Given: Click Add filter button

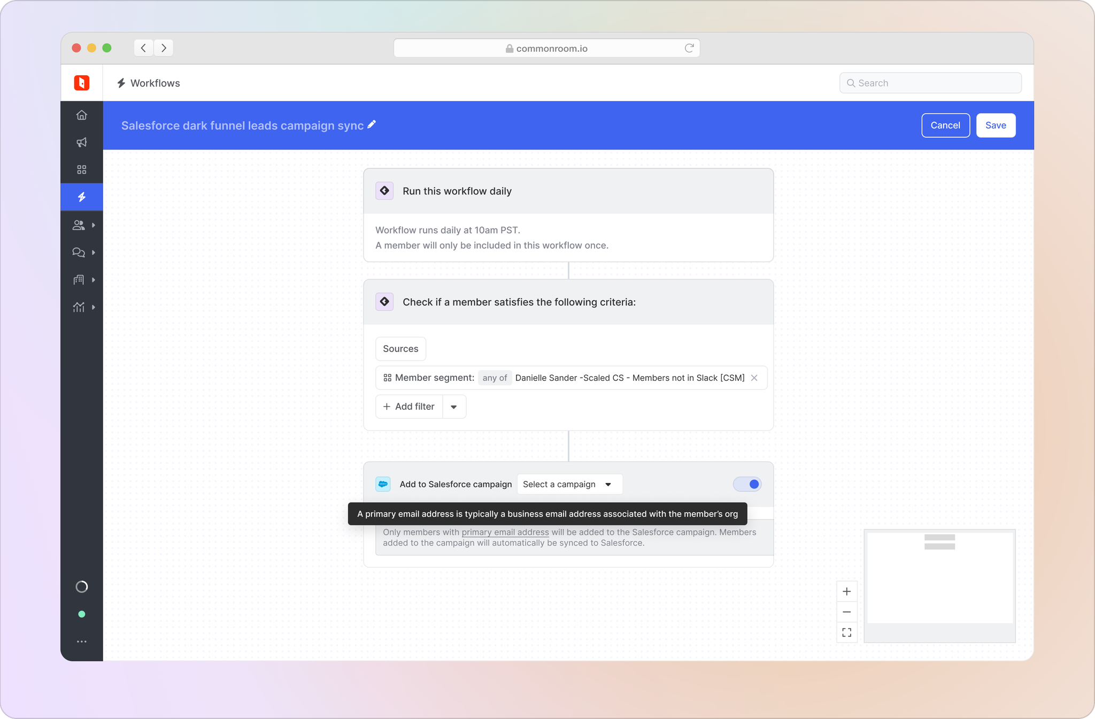Looking at the screenshot, I should click(409, 407).
